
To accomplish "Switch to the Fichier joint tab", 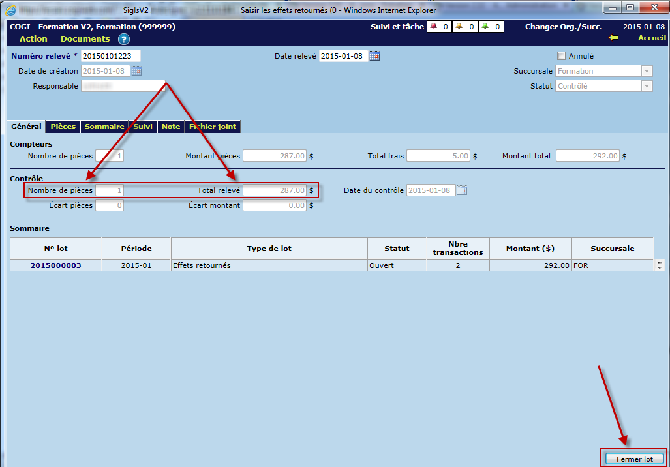I will (213, 127).
